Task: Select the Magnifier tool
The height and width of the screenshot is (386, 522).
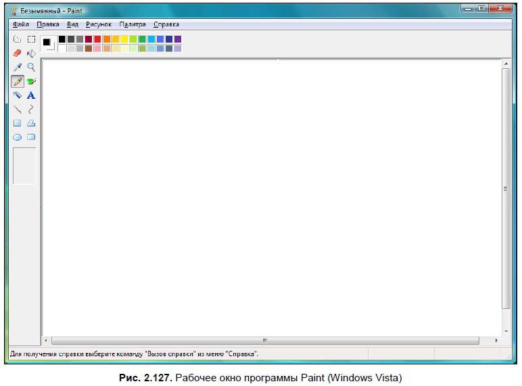Action: 31,67
